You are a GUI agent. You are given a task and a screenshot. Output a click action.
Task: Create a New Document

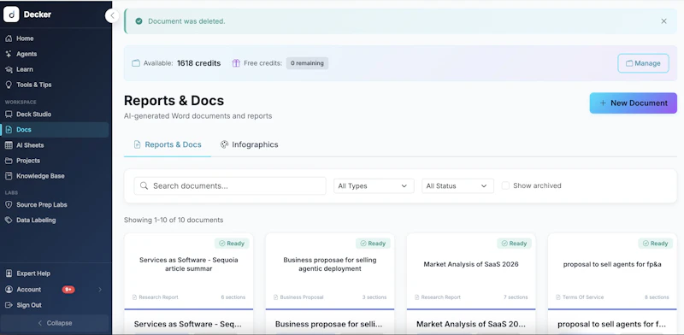633,103
